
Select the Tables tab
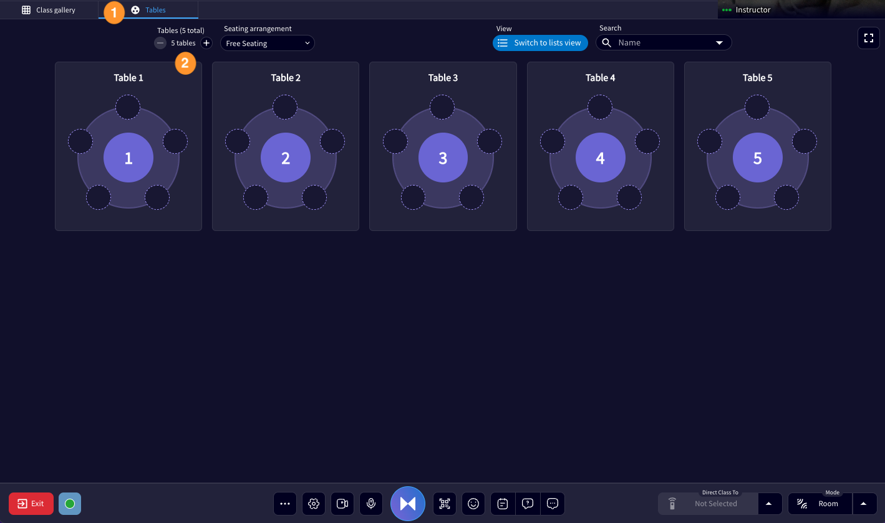(148, 10)
